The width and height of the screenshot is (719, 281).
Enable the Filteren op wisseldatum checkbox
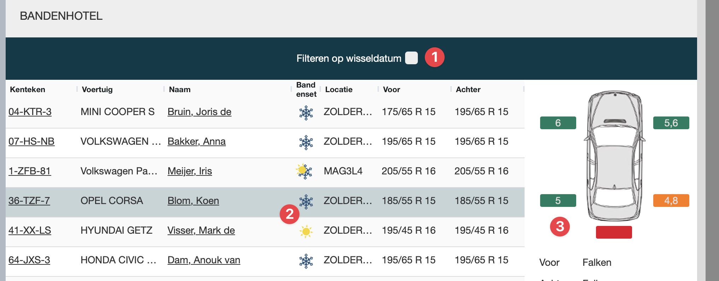[x=411, y=58]
